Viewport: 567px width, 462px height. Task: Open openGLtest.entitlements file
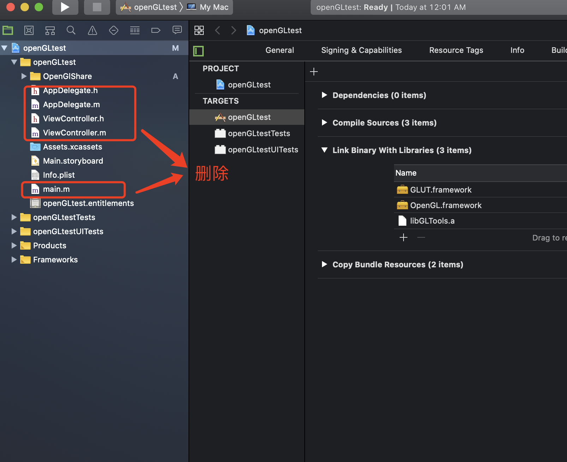click(x=88, y=203)
